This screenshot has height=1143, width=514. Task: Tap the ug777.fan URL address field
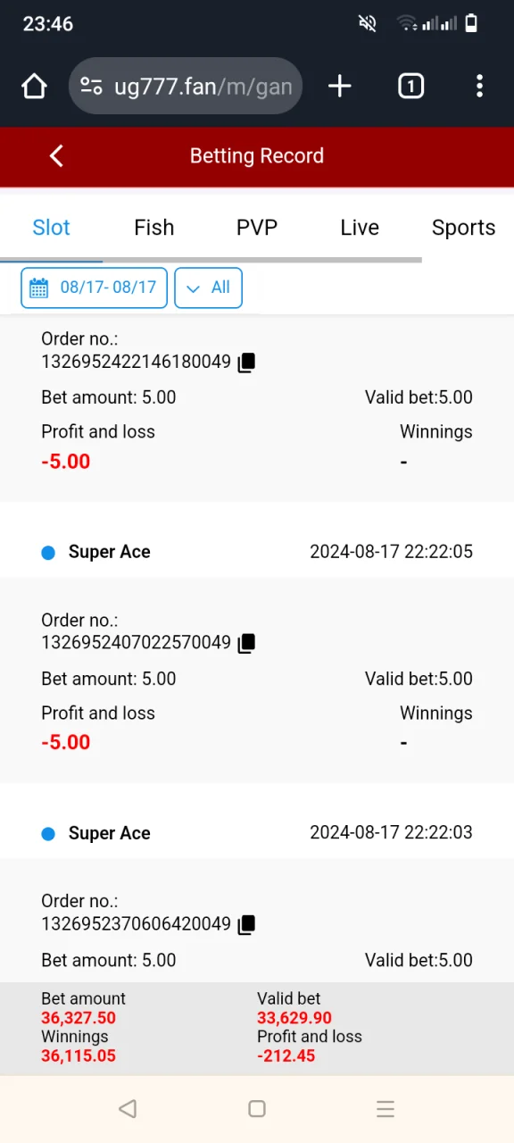pos(186,86)
